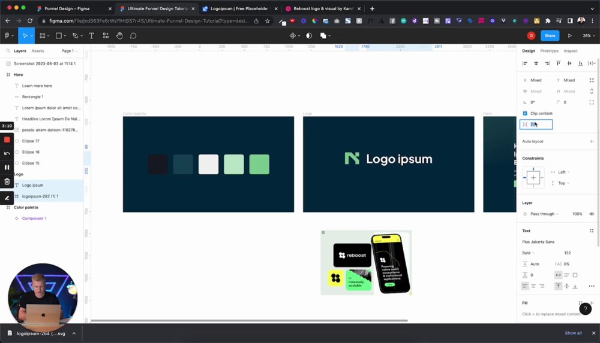Stop the screen recording
The width and height of the screenshot is (600, 343).
click(7, 140)
